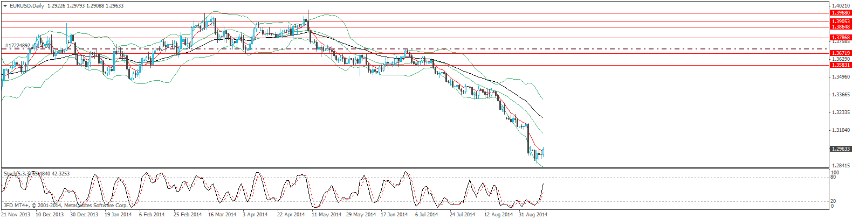Select the 1.37868 price level tag
Viewport: 852px width, 219px height.
pos(840,38)
